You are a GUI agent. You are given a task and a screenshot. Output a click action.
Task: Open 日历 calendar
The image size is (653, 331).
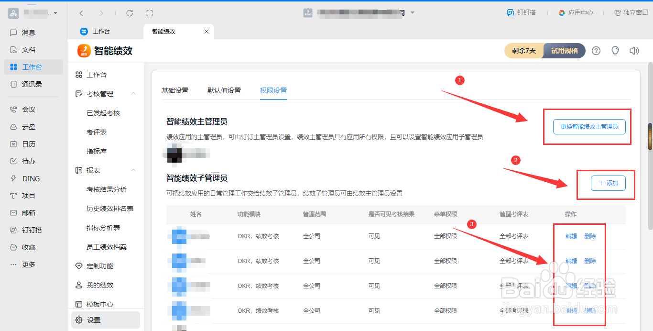[33, 144]
